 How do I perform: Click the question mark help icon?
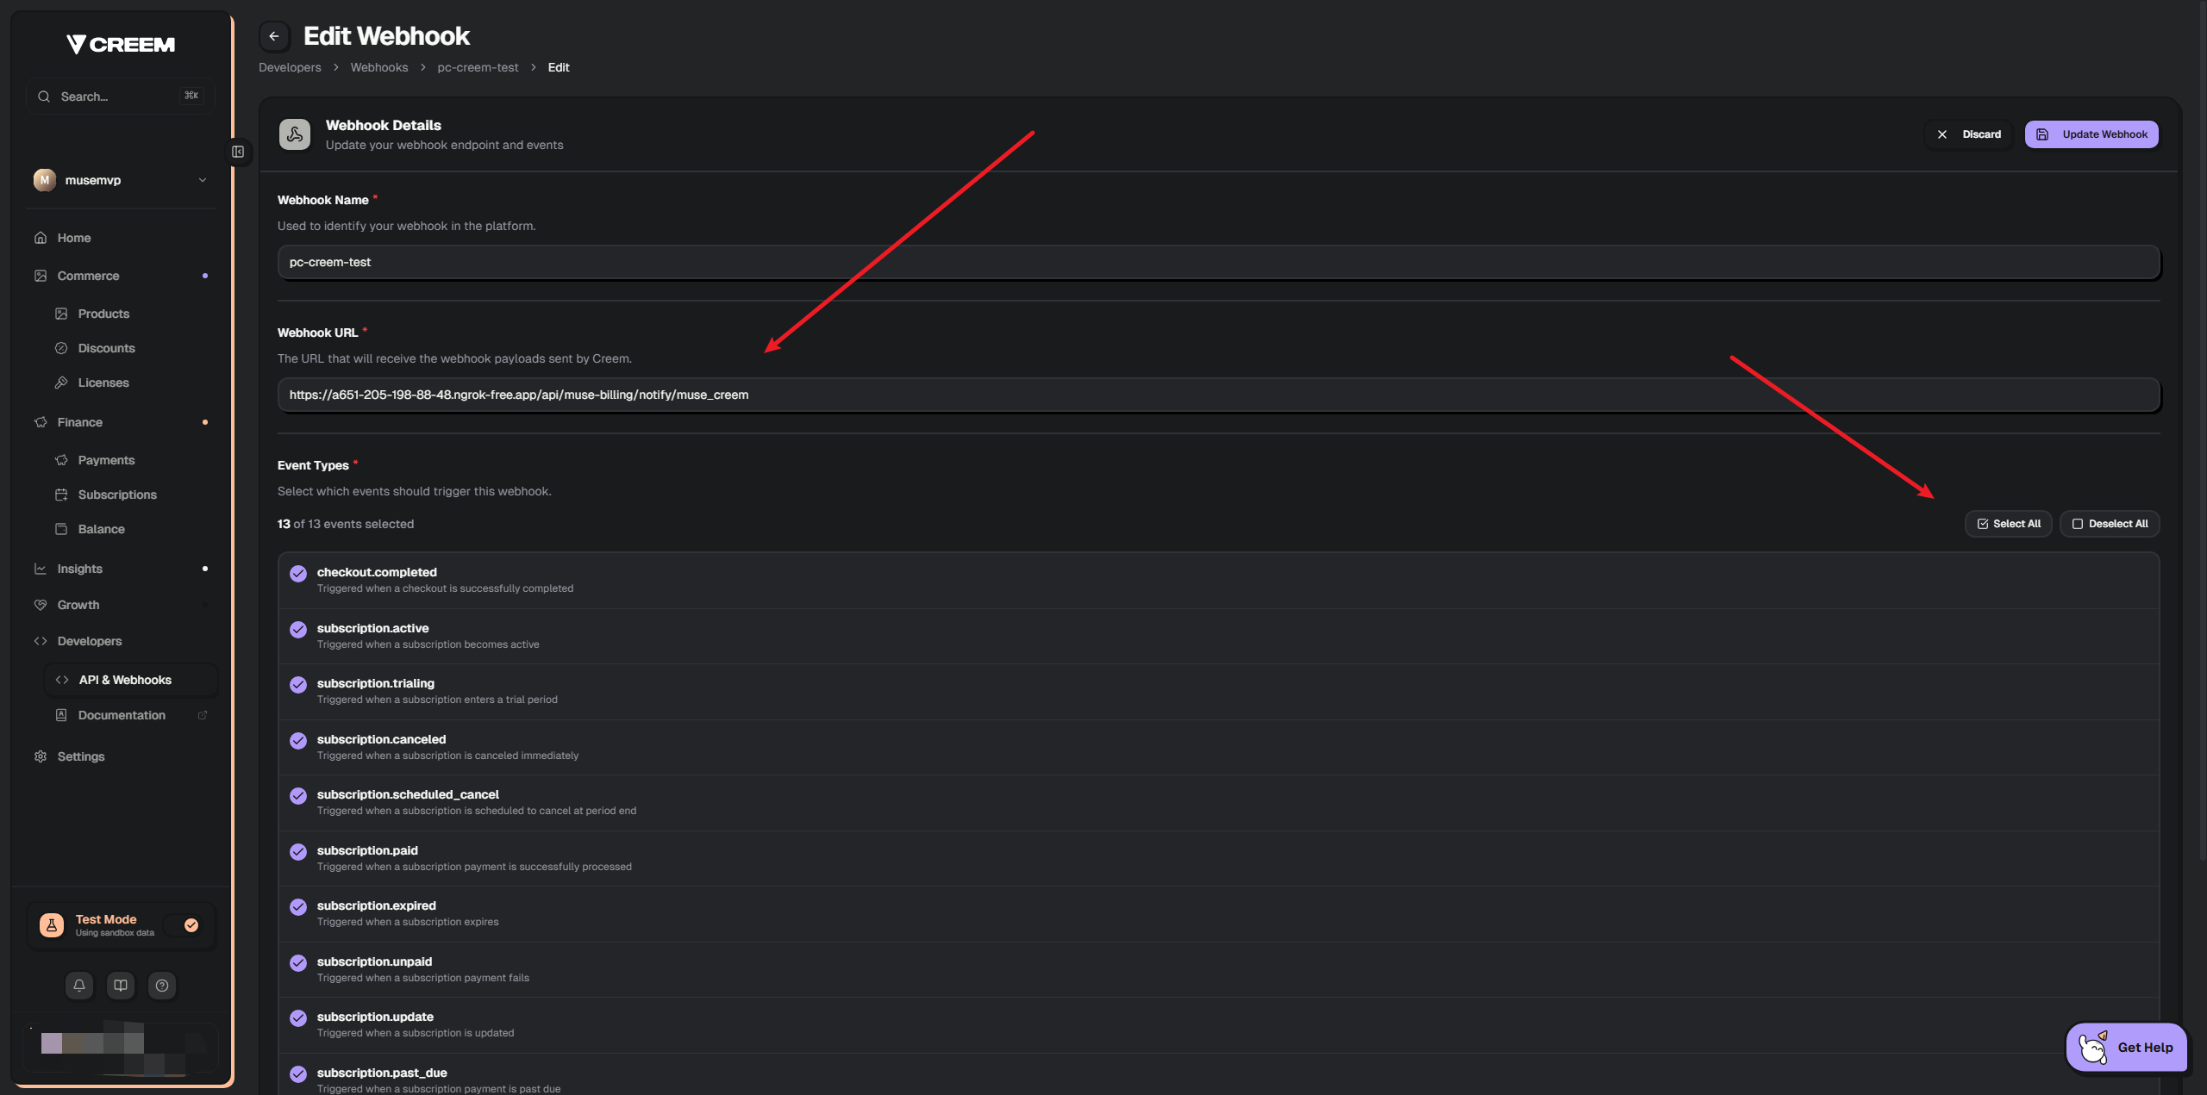pyautogui.click(x=162, y=986)
